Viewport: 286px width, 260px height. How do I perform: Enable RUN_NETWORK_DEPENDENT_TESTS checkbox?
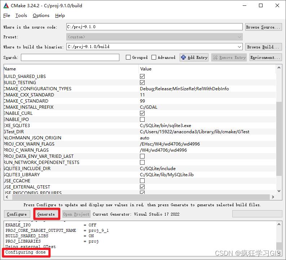[x=142, y=162]
